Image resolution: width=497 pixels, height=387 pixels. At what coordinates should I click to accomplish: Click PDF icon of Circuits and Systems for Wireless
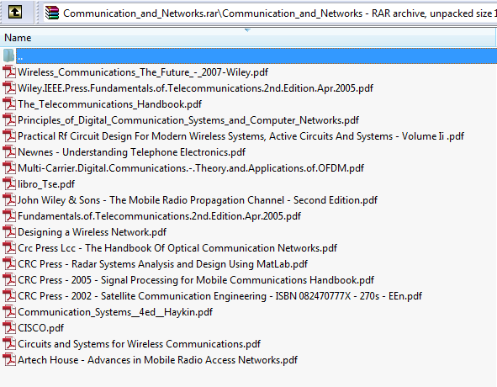9,344
